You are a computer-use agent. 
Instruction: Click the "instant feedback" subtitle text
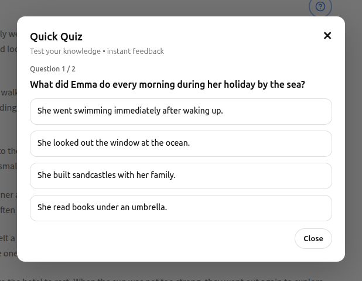point(135,52)
